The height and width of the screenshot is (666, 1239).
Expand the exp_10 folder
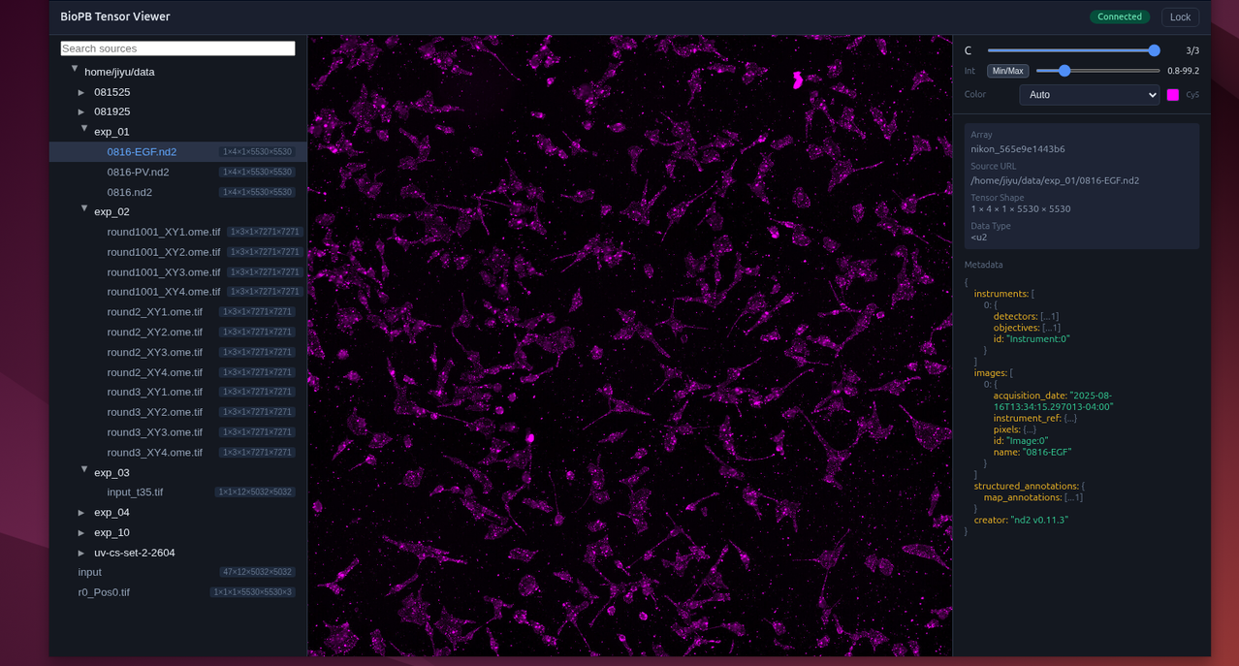(81, 533)
